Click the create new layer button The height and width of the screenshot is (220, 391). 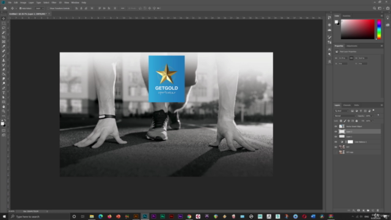click(373, 210)
